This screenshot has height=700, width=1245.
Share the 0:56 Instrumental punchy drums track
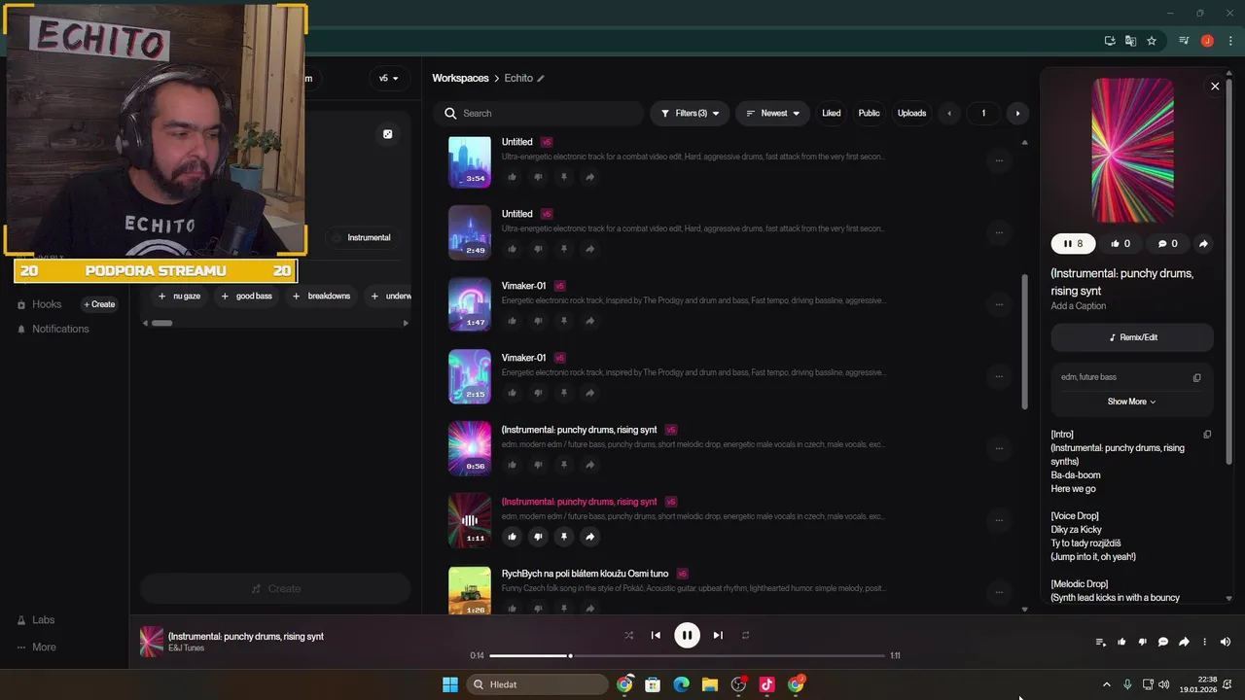[589, 465]
